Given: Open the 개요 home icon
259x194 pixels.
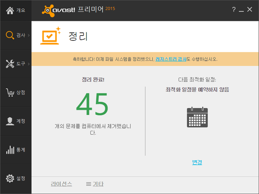Looking at the screenshot, I should pyautogui.click(x=10, y=10).
